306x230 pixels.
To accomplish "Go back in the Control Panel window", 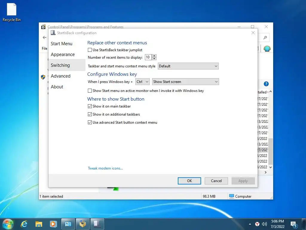I will [x=45, y=37].
